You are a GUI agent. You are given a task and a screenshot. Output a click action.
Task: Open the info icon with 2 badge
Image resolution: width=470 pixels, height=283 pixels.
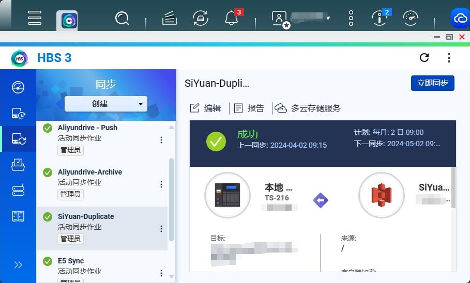[379, 18]
